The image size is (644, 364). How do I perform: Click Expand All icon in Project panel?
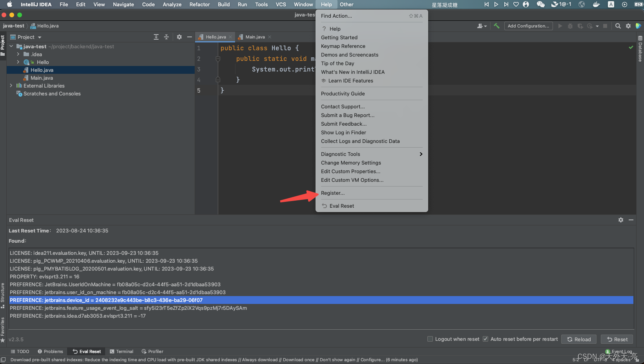tap(156, 37)
